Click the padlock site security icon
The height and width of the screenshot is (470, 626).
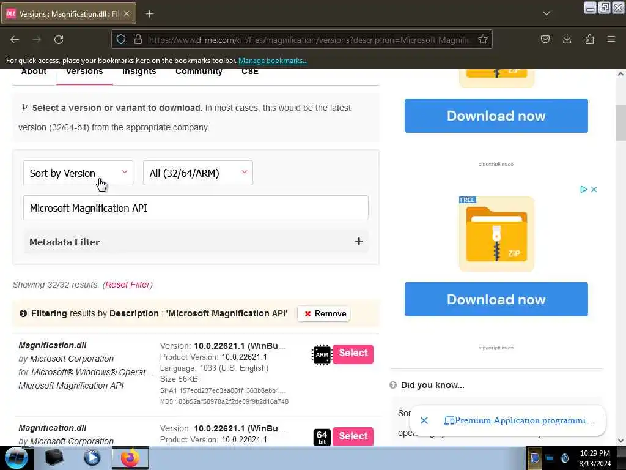point(138,40)
